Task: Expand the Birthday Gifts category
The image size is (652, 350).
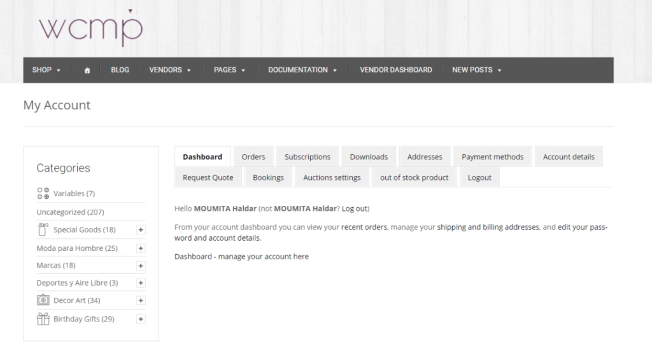Action: pos(141,320)
